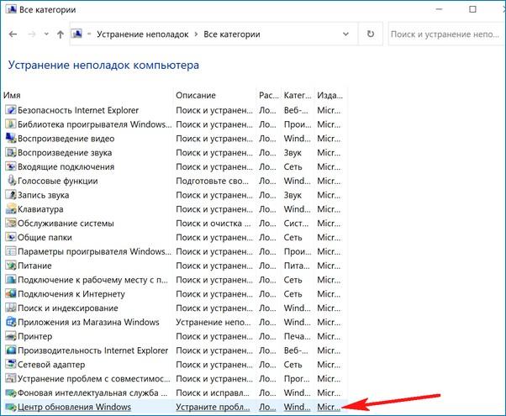
Task: Click description 'Поиск и очистка ...' cell
Action: coord(213,224)
